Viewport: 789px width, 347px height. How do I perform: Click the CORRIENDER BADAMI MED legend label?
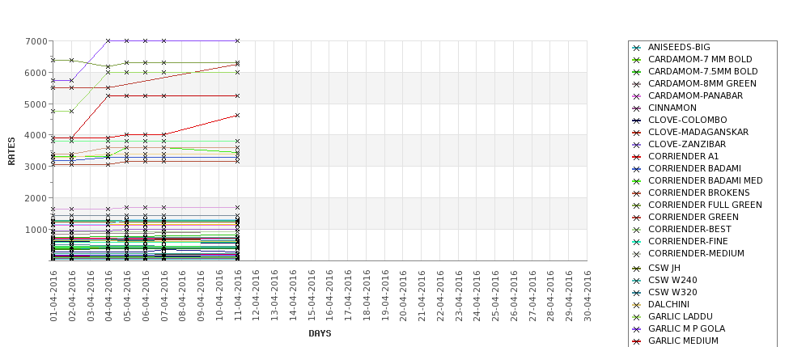[x=706, y=180]
